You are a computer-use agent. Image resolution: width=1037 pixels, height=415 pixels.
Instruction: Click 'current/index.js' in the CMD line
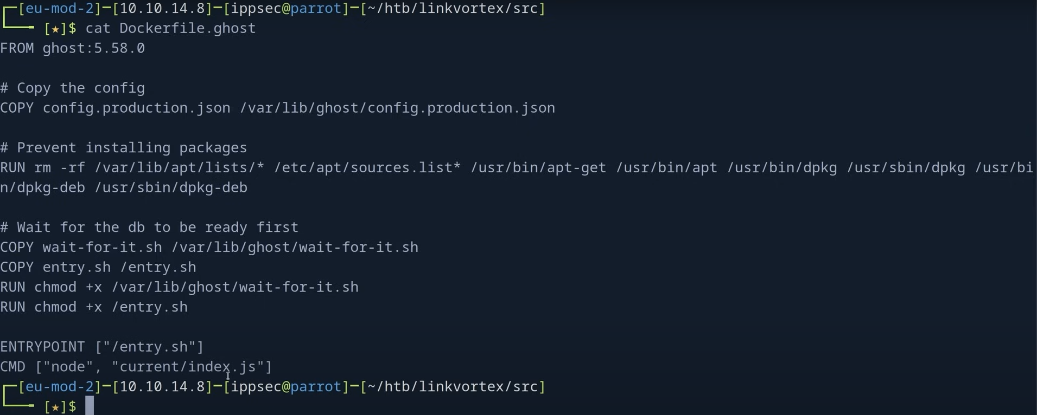click(x=187, y=367)
